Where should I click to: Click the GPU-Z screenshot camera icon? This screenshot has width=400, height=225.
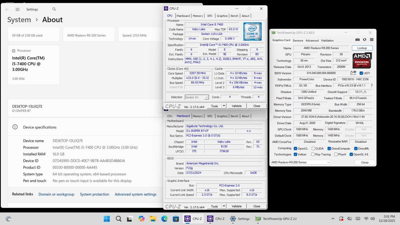point(358,40)
